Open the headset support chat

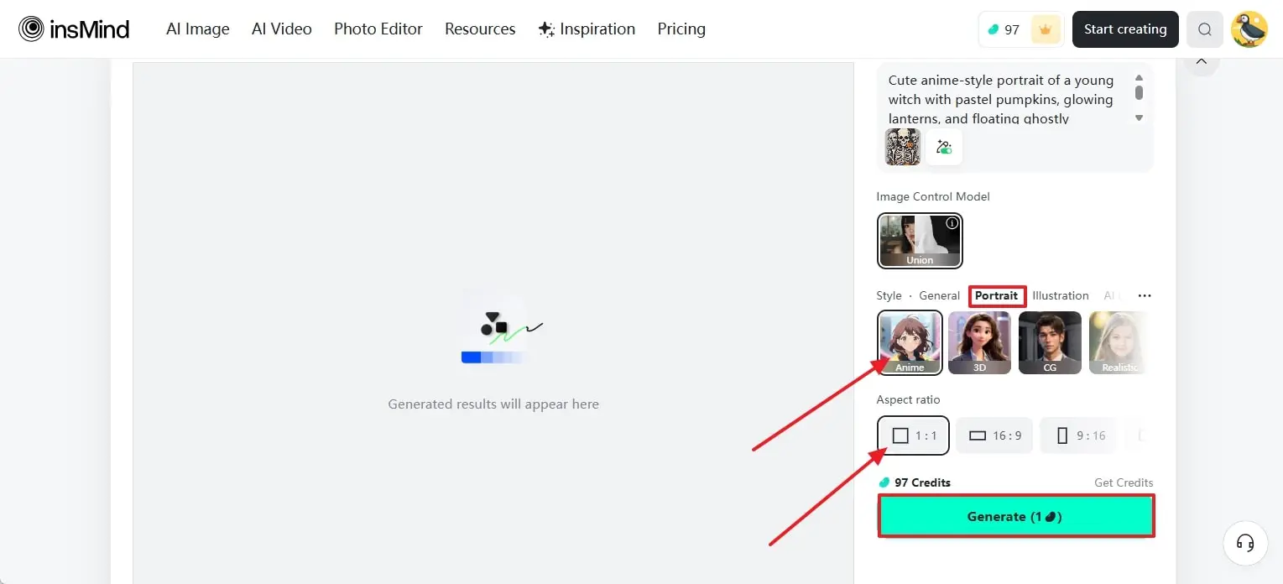point(1245,543)
